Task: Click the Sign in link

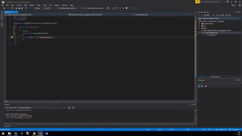Action: point(234,5)
